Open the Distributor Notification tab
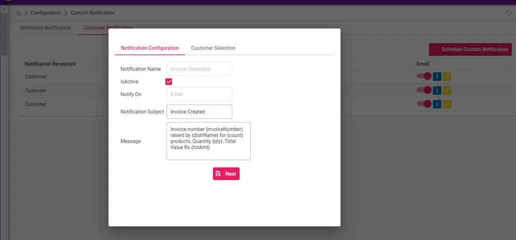This screenshot has width=516, height=240. pyautogui.click(x=45, y=27)
